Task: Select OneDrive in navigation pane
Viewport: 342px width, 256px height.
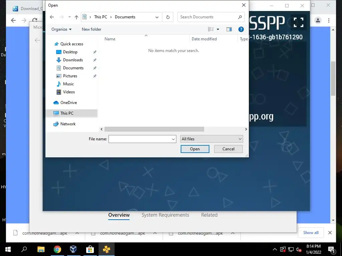Action: [68, 103]
